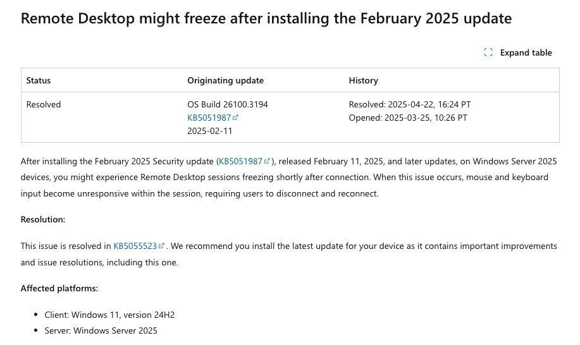Click the OS Build 26100.3194 text
This screenshot has width=580, height=345.
click(x=227, y=104)
